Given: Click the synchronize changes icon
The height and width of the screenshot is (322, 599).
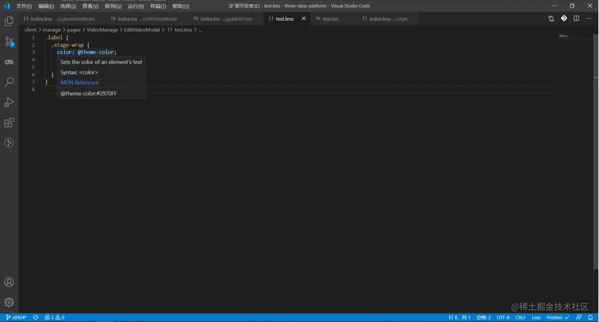Looking at the screenshot, I should coord(35,317).
